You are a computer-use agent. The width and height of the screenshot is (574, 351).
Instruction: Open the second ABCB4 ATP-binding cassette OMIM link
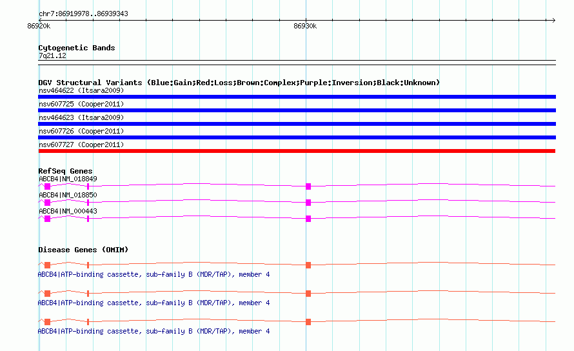(153, 303)
